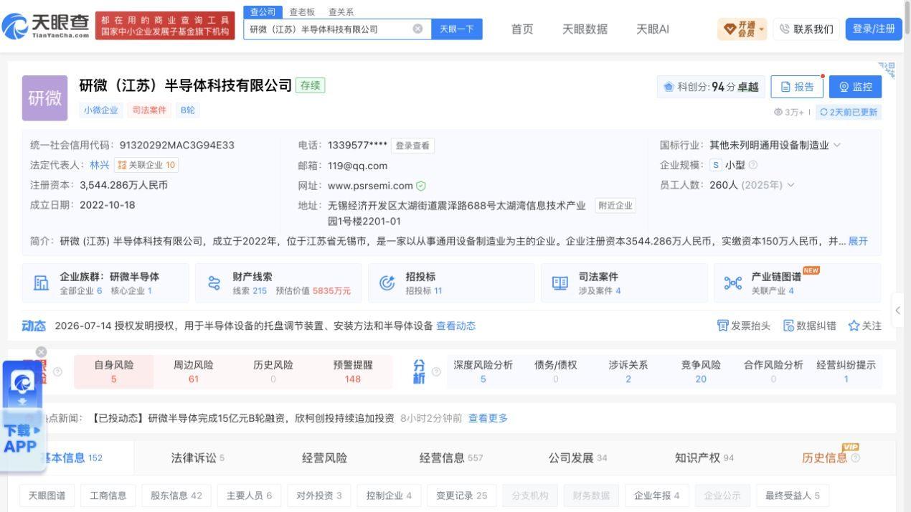Click the 司法案件 tag

149,110
